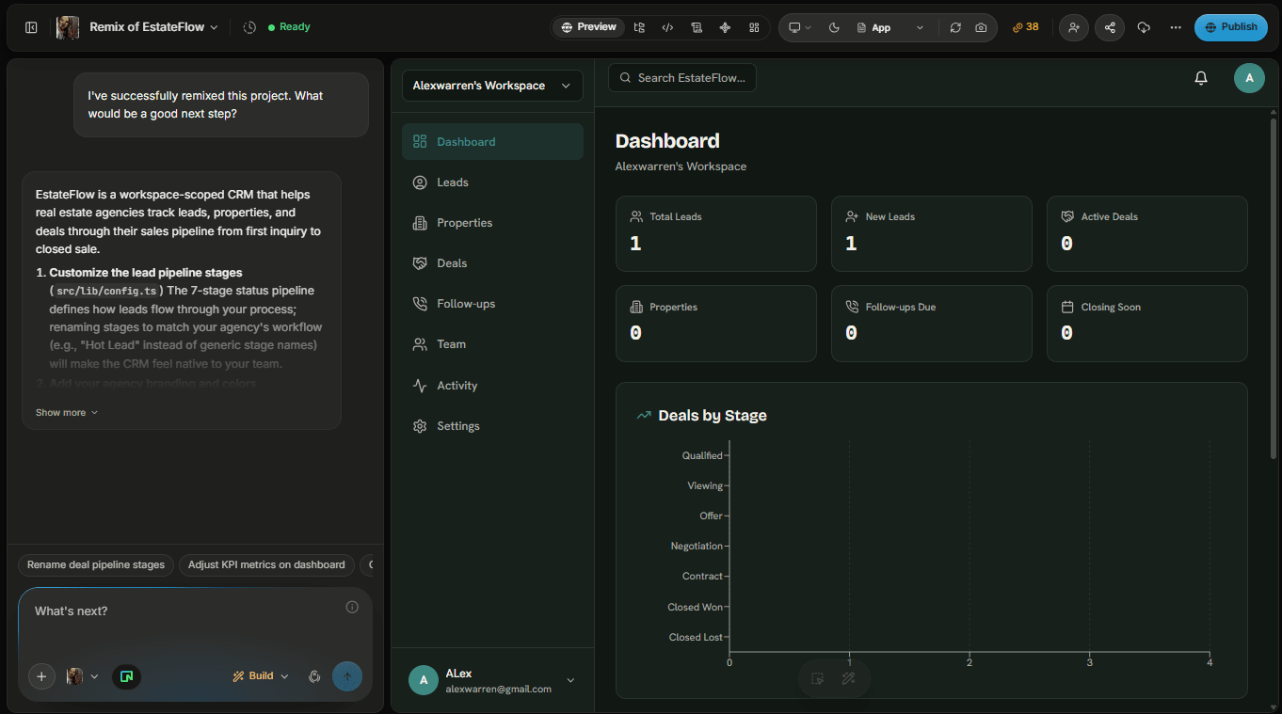
Task: Click Adjust KPI metrics on dashboard suggestion
Action: (266, 565)
